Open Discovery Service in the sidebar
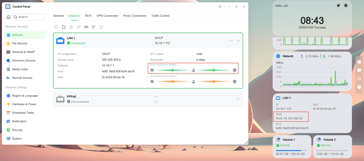The image size is (364, 161). (24, 60)
